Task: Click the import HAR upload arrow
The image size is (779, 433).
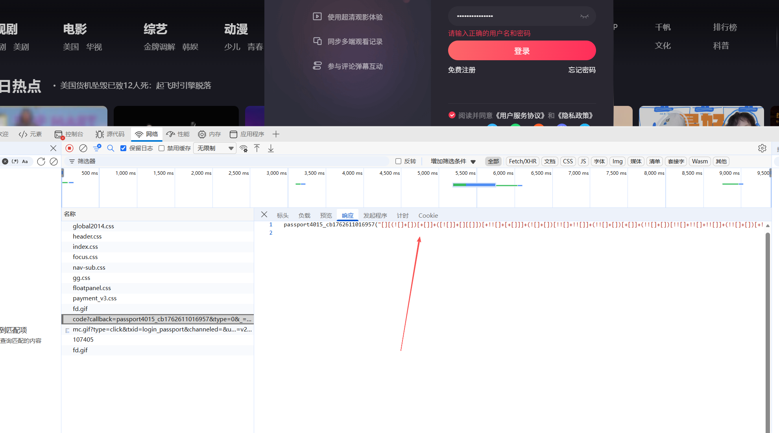Action: click(257, 148)
